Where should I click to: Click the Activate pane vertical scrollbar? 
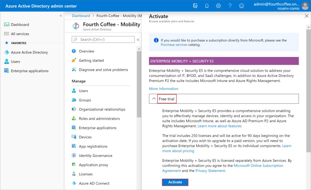pos(308,91)
